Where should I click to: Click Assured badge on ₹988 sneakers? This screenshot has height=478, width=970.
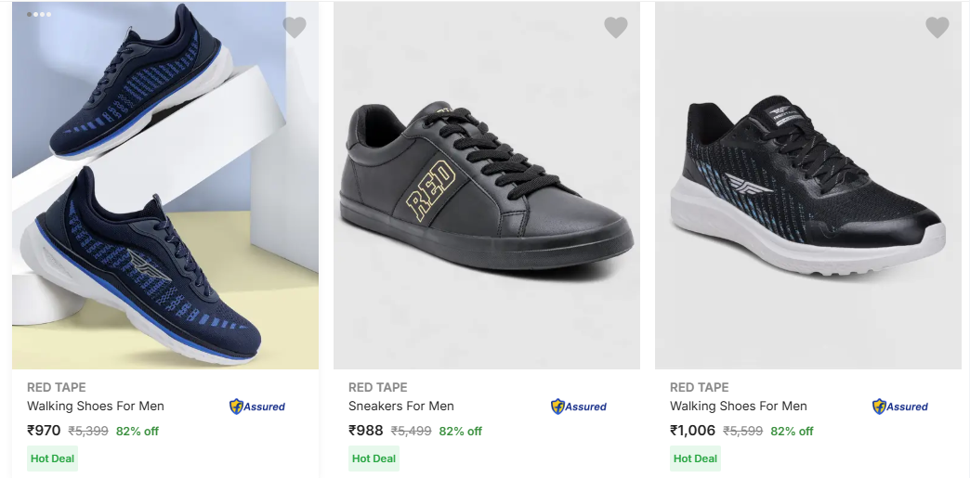pyautogui.click(x=579, y=407)
